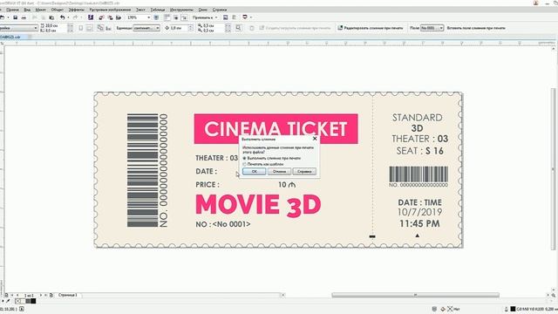Select landscape orientation icon
Image resolution: width=558 pixels, height=314 pixels.
point(89,28)
